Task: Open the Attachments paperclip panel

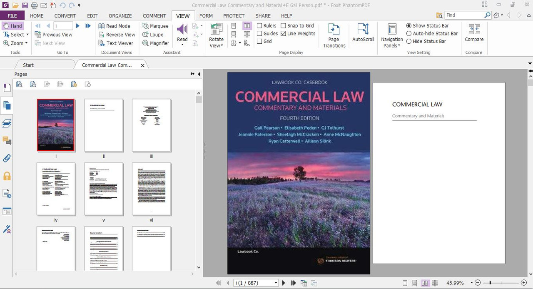Action: coord(7,158)
